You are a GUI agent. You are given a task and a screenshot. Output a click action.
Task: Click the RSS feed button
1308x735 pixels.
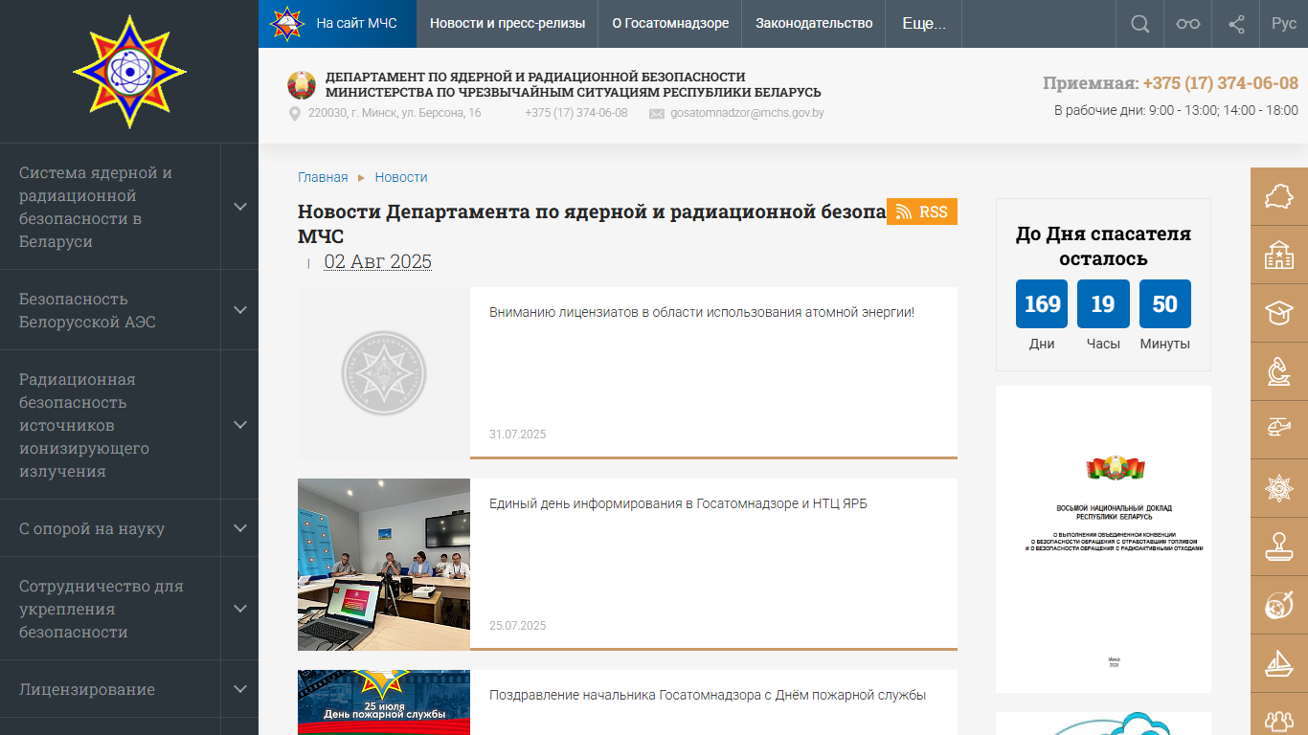coord(922,212)
